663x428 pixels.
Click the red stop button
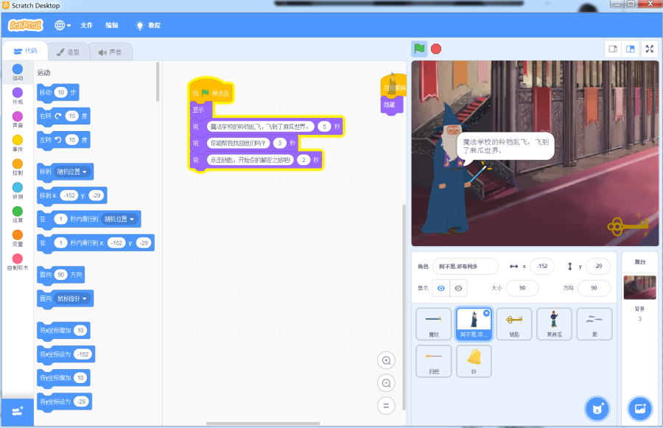click(x=436, y=49)
